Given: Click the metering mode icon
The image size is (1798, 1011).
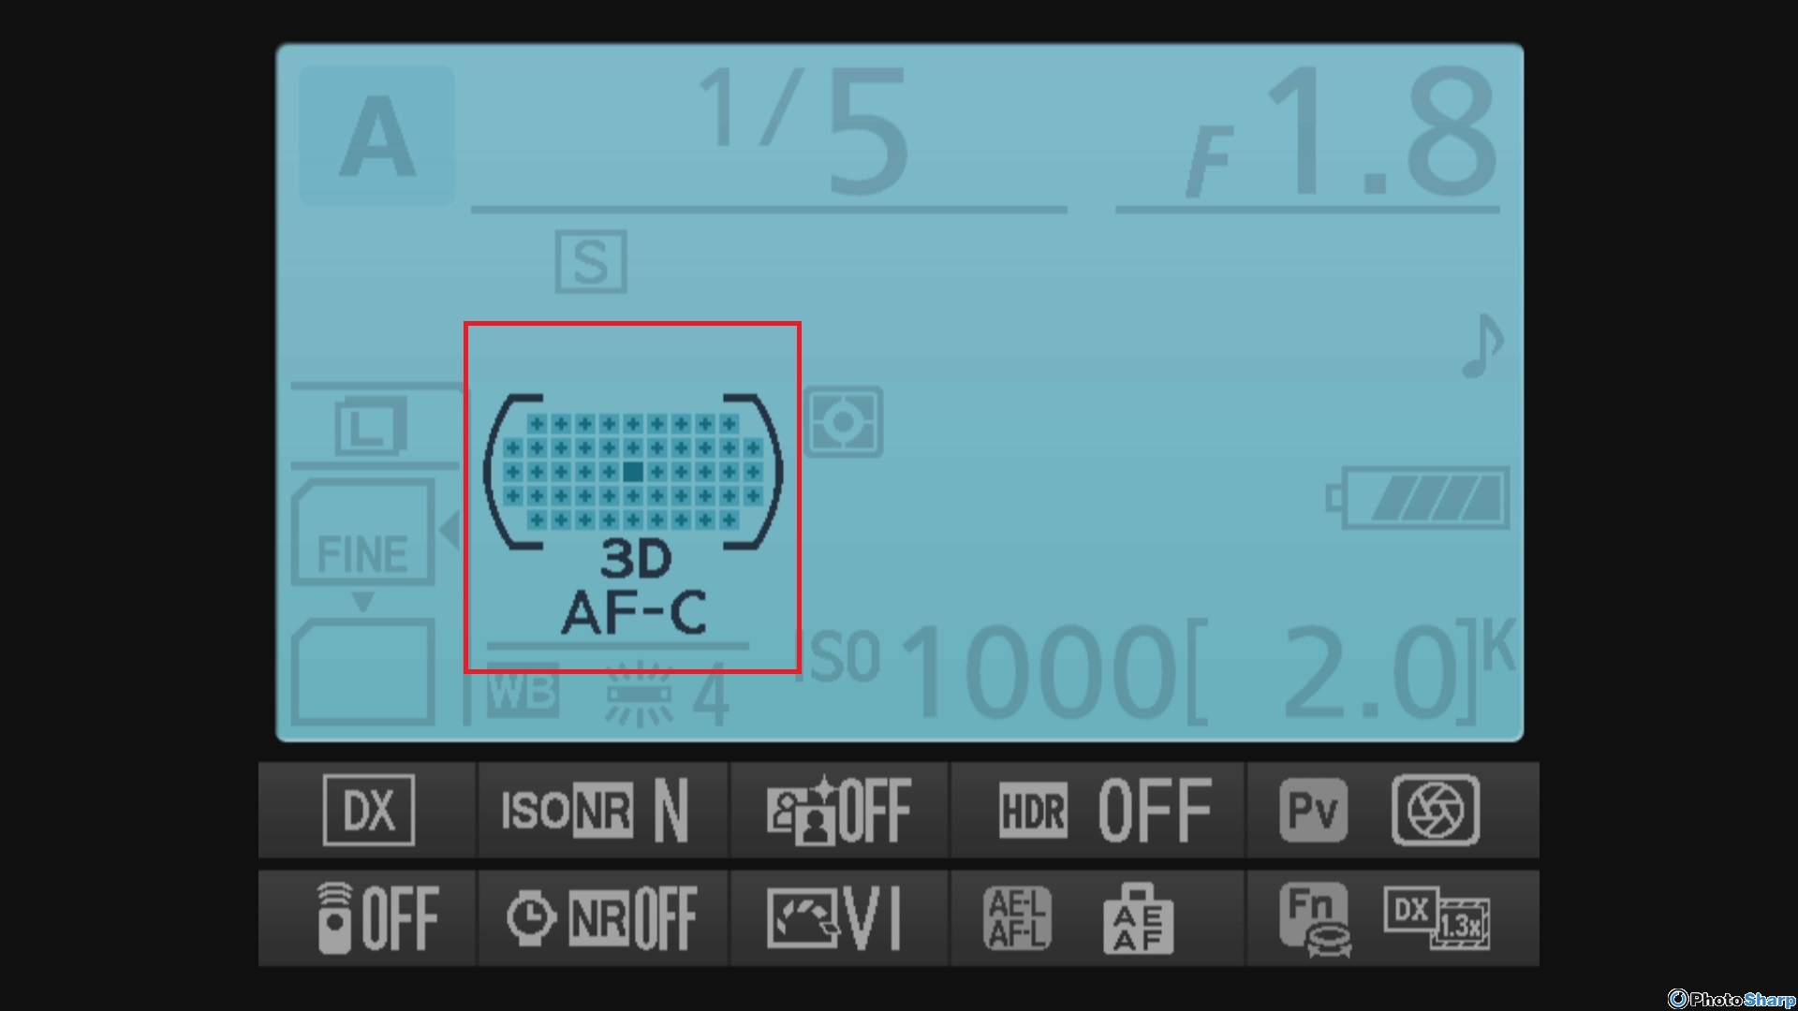Looking at the screenshot, I should [843, 422].
